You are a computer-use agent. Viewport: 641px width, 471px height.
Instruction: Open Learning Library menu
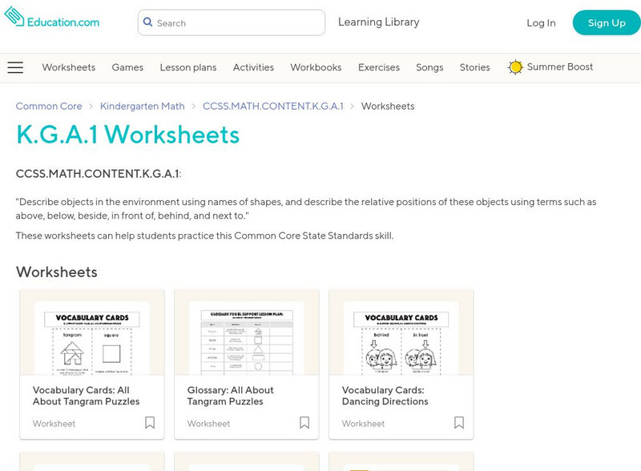(378, 22)
